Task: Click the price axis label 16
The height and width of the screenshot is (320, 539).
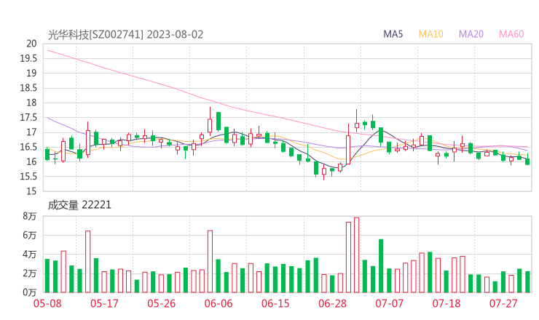Action: [31, 161]
